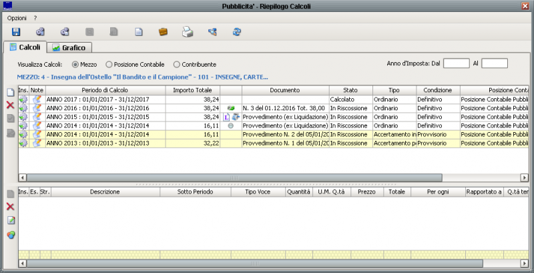Open the note icon for ANNO 2017 row

[x=37, y=99]
